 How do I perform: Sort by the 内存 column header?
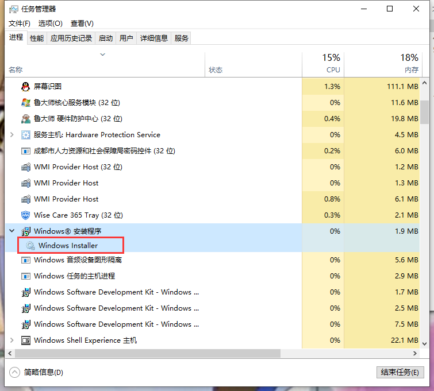[383, 64]
